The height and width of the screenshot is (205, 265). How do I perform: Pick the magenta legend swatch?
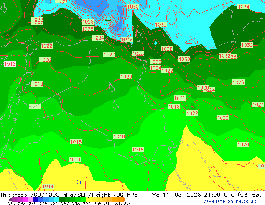[25, 200]
